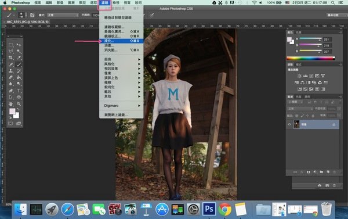
Task: Toggle Quick Mask mode in the toolbox
Action: 10,123
